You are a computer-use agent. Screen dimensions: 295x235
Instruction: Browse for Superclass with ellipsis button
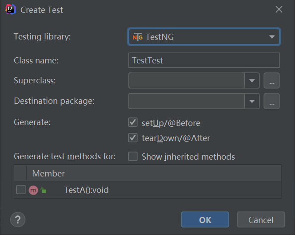pyautogui.click(x=271, y=81)
